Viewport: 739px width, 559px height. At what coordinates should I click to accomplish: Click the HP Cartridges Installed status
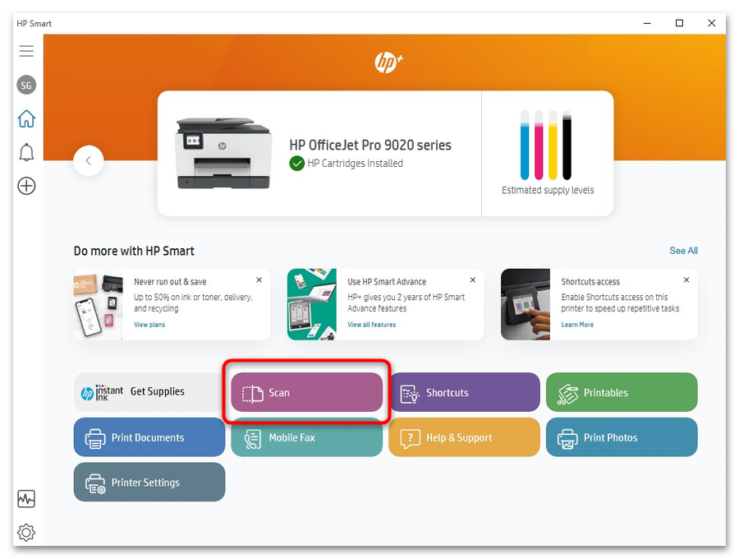(x=347, y=164)
